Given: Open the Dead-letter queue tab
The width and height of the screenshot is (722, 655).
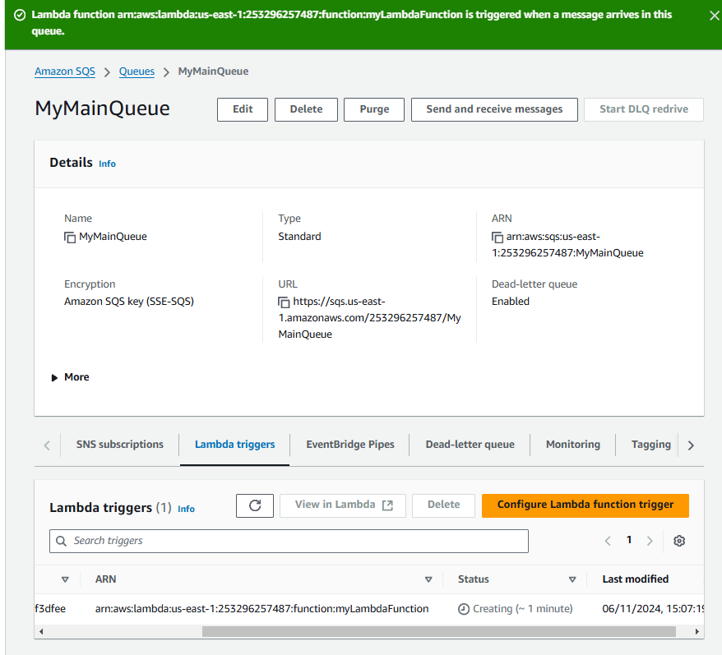Looking at the screenshot, I should point(470,444).
